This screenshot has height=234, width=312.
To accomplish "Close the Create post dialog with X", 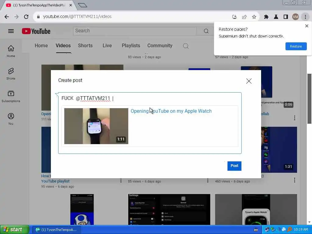I will [249, 81].
